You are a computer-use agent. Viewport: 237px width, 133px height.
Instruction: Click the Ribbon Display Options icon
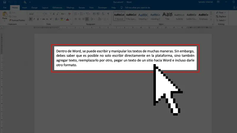click(218, 2)
